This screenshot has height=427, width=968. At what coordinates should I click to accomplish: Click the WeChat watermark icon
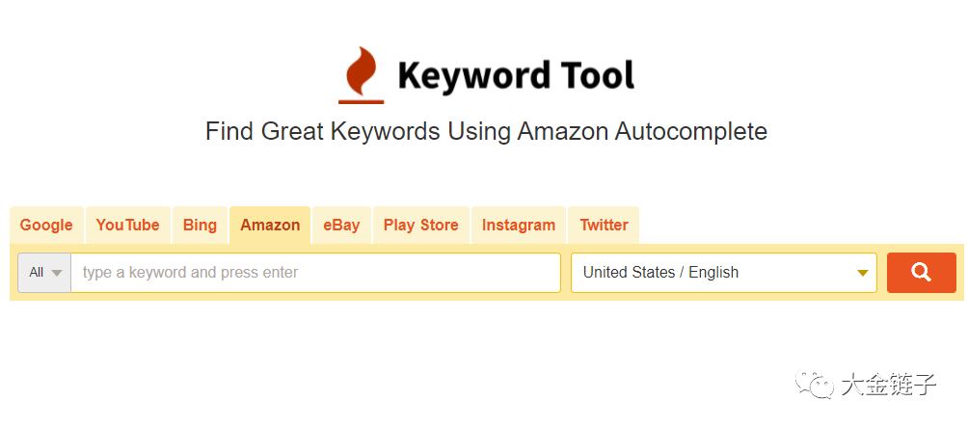tap(813, 386)
